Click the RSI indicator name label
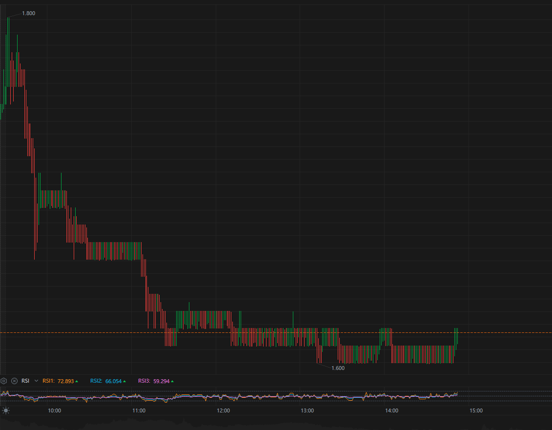Image resolution: width=552 pixels, height=430 pixels. coord(25,381)
